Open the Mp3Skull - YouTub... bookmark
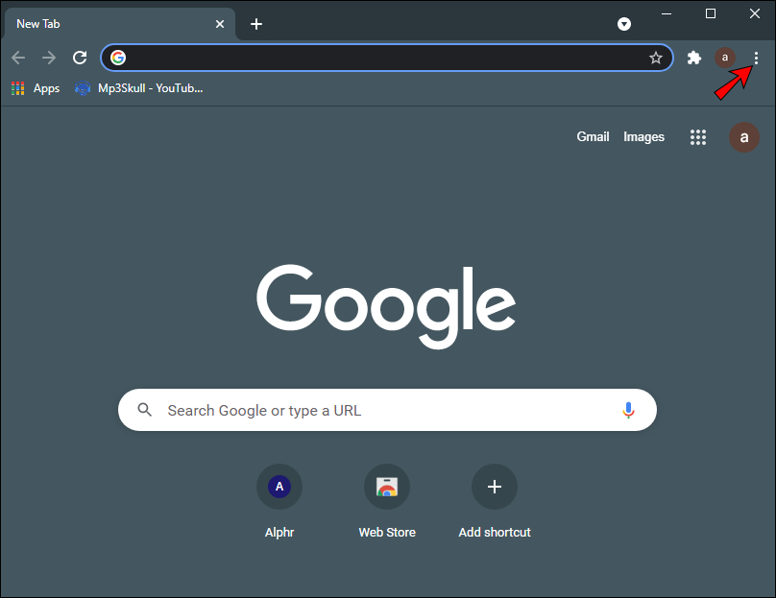The width and height of the screenshot is (776, 598). (138, 88)
